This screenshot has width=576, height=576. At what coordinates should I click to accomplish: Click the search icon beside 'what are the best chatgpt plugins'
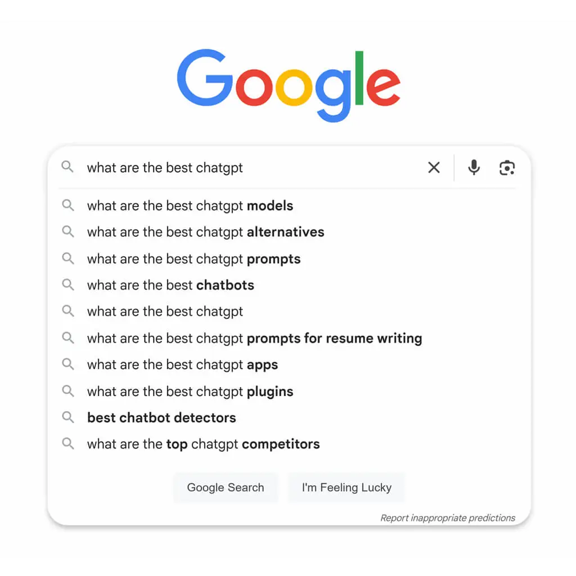coord(68,391)
